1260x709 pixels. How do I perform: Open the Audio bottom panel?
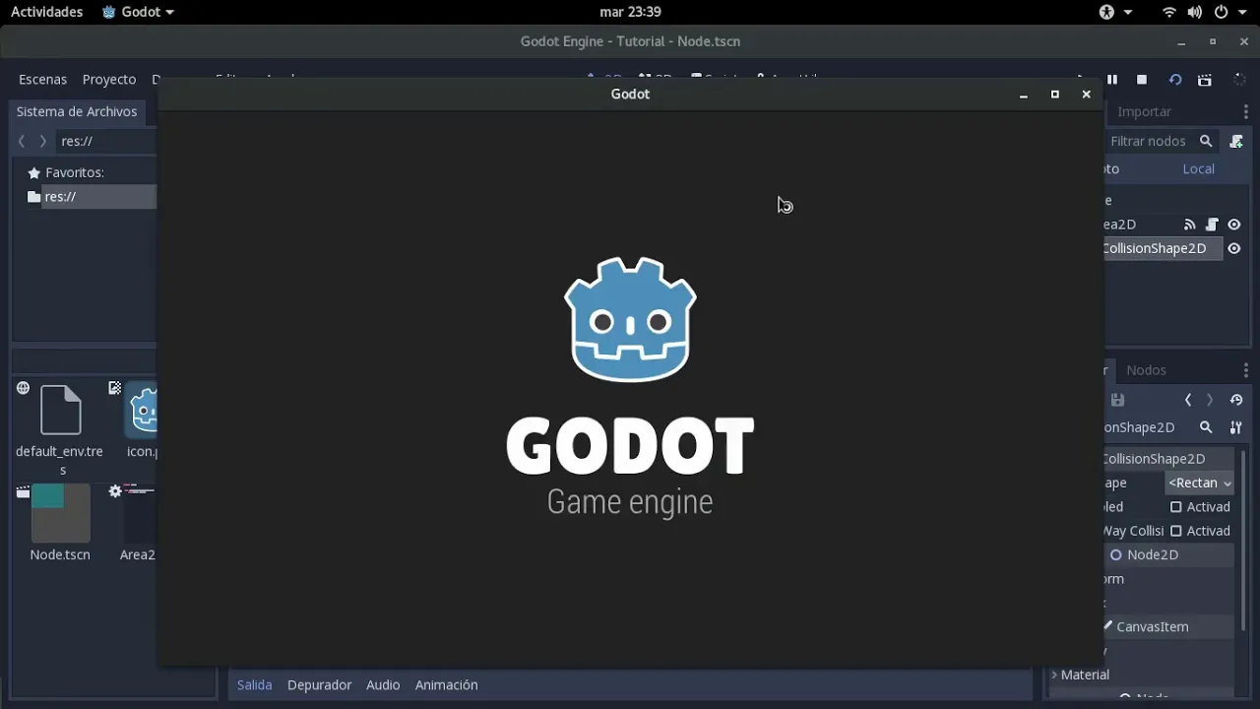[x=383, y=685]
